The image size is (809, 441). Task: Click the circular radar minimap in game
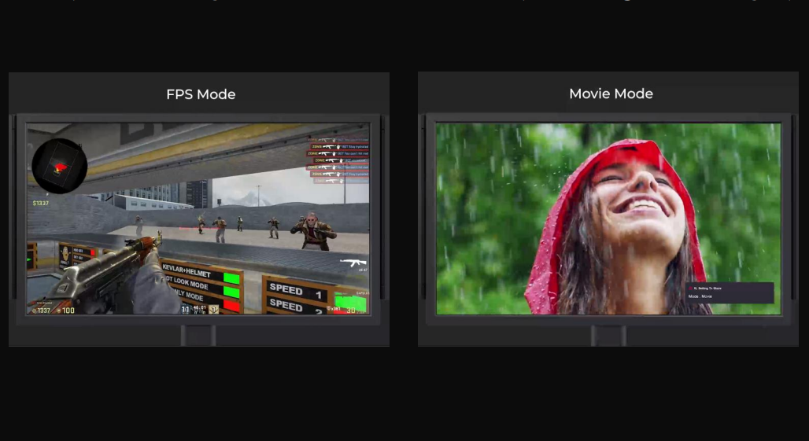[59, 166]
